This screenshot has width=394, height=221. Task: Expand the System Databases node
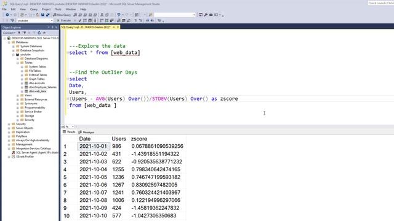pos(14,47)
